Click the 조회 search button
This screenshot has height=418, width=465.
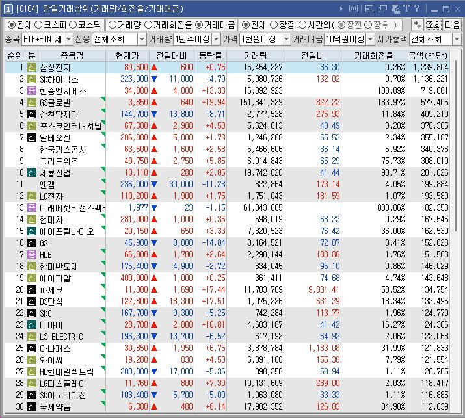click(x=433, y=25)
